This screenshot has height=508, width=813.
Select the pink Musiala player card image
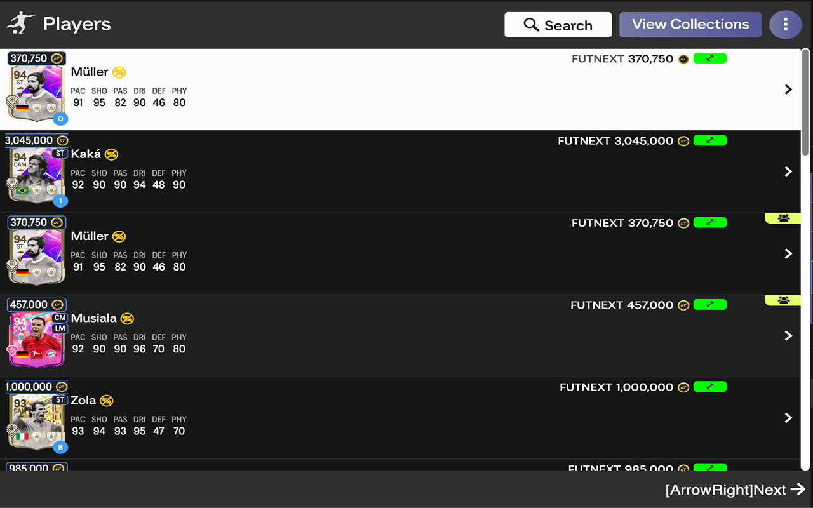(36, 339)
